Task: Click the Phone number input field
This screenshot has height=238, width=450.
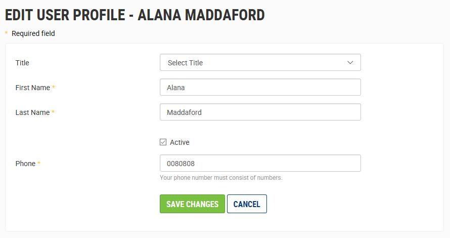Action: [260, 164]
